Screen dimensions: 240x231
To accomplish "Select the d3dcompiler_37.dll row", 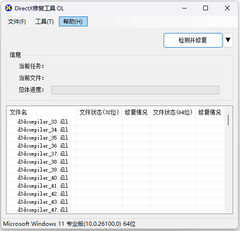I will pyautogui.click(x=116, y=154).
